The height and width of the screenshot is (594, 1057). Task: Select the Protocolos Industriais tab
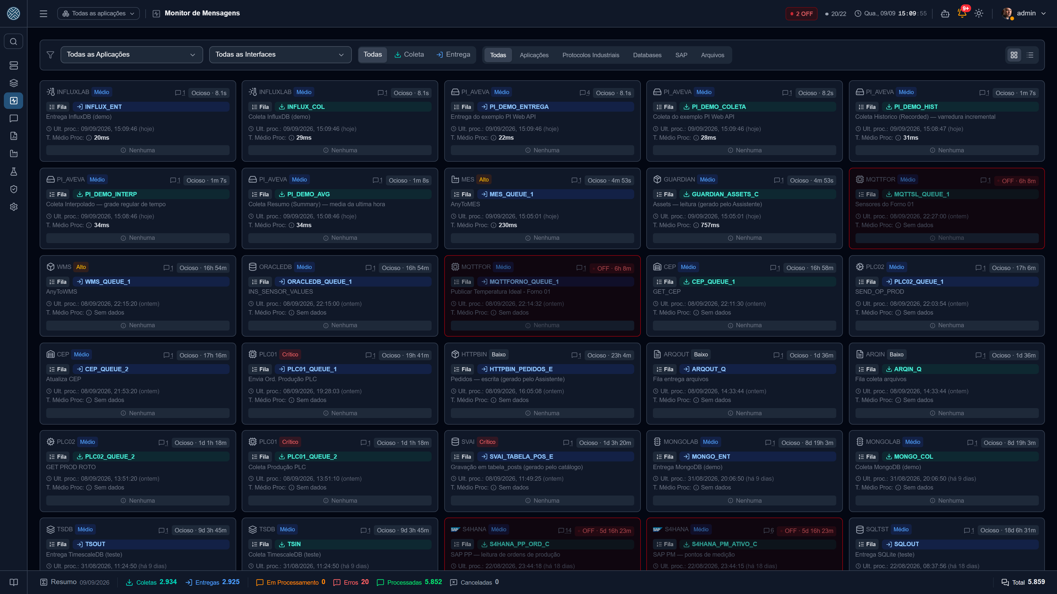[x=590, y=55]
